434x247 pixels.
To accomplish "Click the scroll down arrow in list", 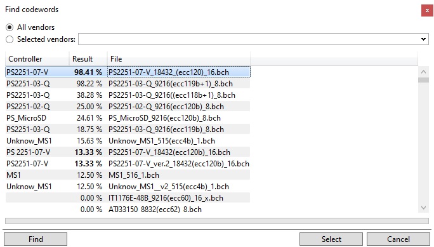I will (423, 208).
